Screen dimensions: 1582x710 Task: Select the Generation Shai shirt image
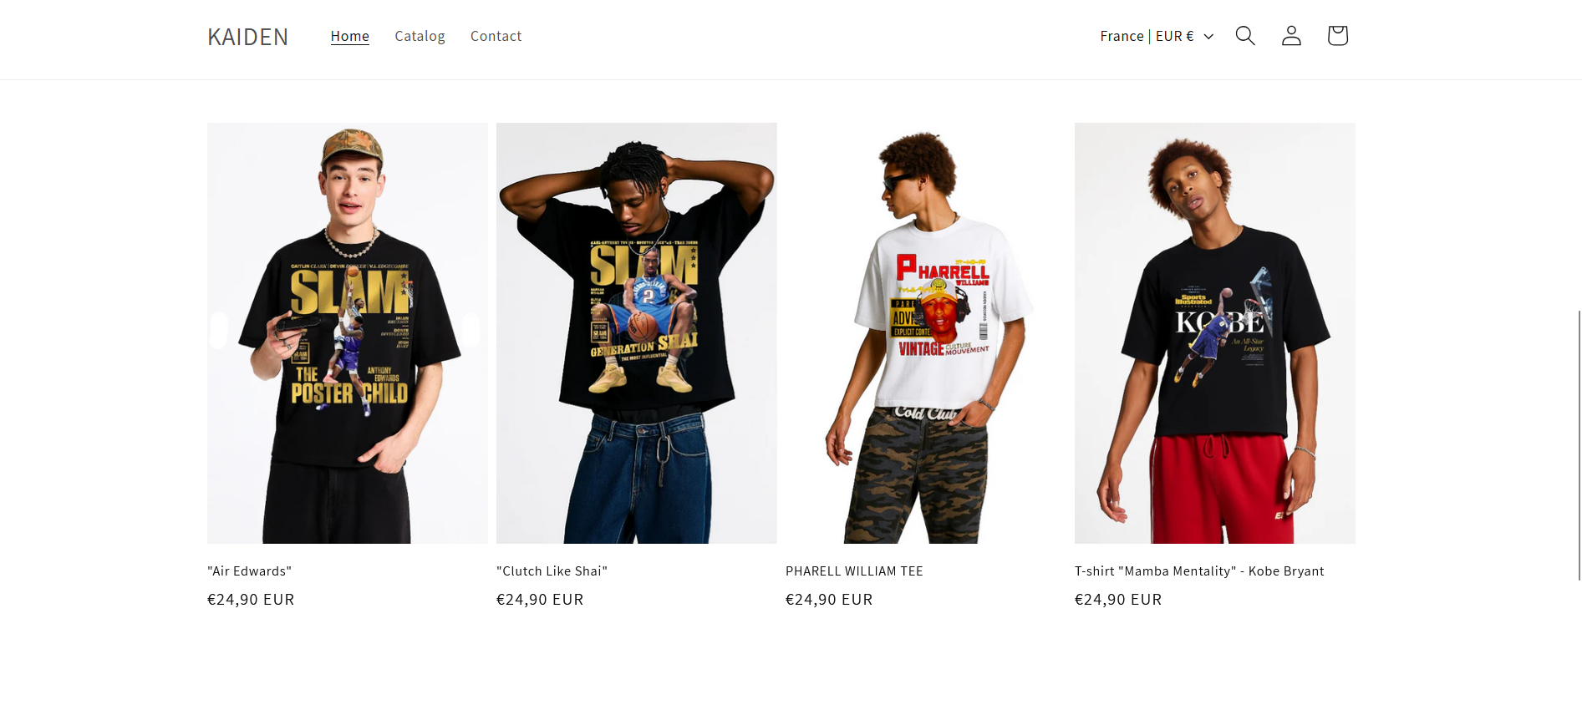(637, 333)
